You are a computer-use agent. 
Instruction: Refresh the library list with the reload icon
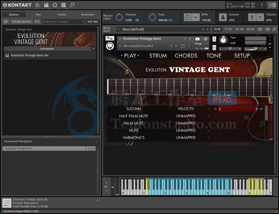(6, 21)
